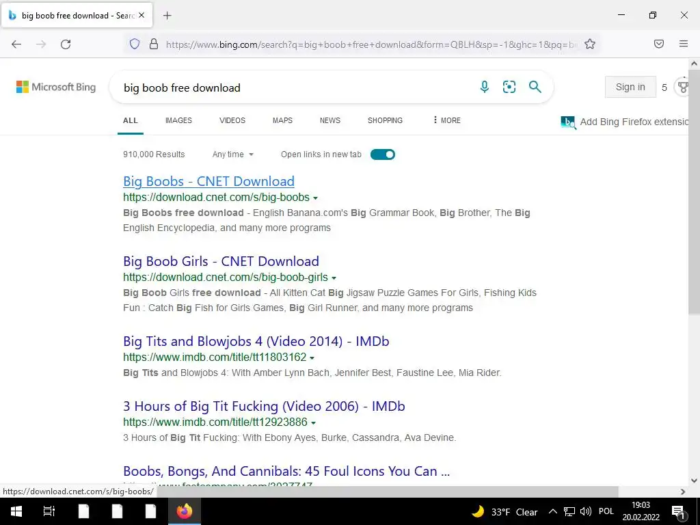
Task: Reload the current Bing page
Action: (66, 44)
